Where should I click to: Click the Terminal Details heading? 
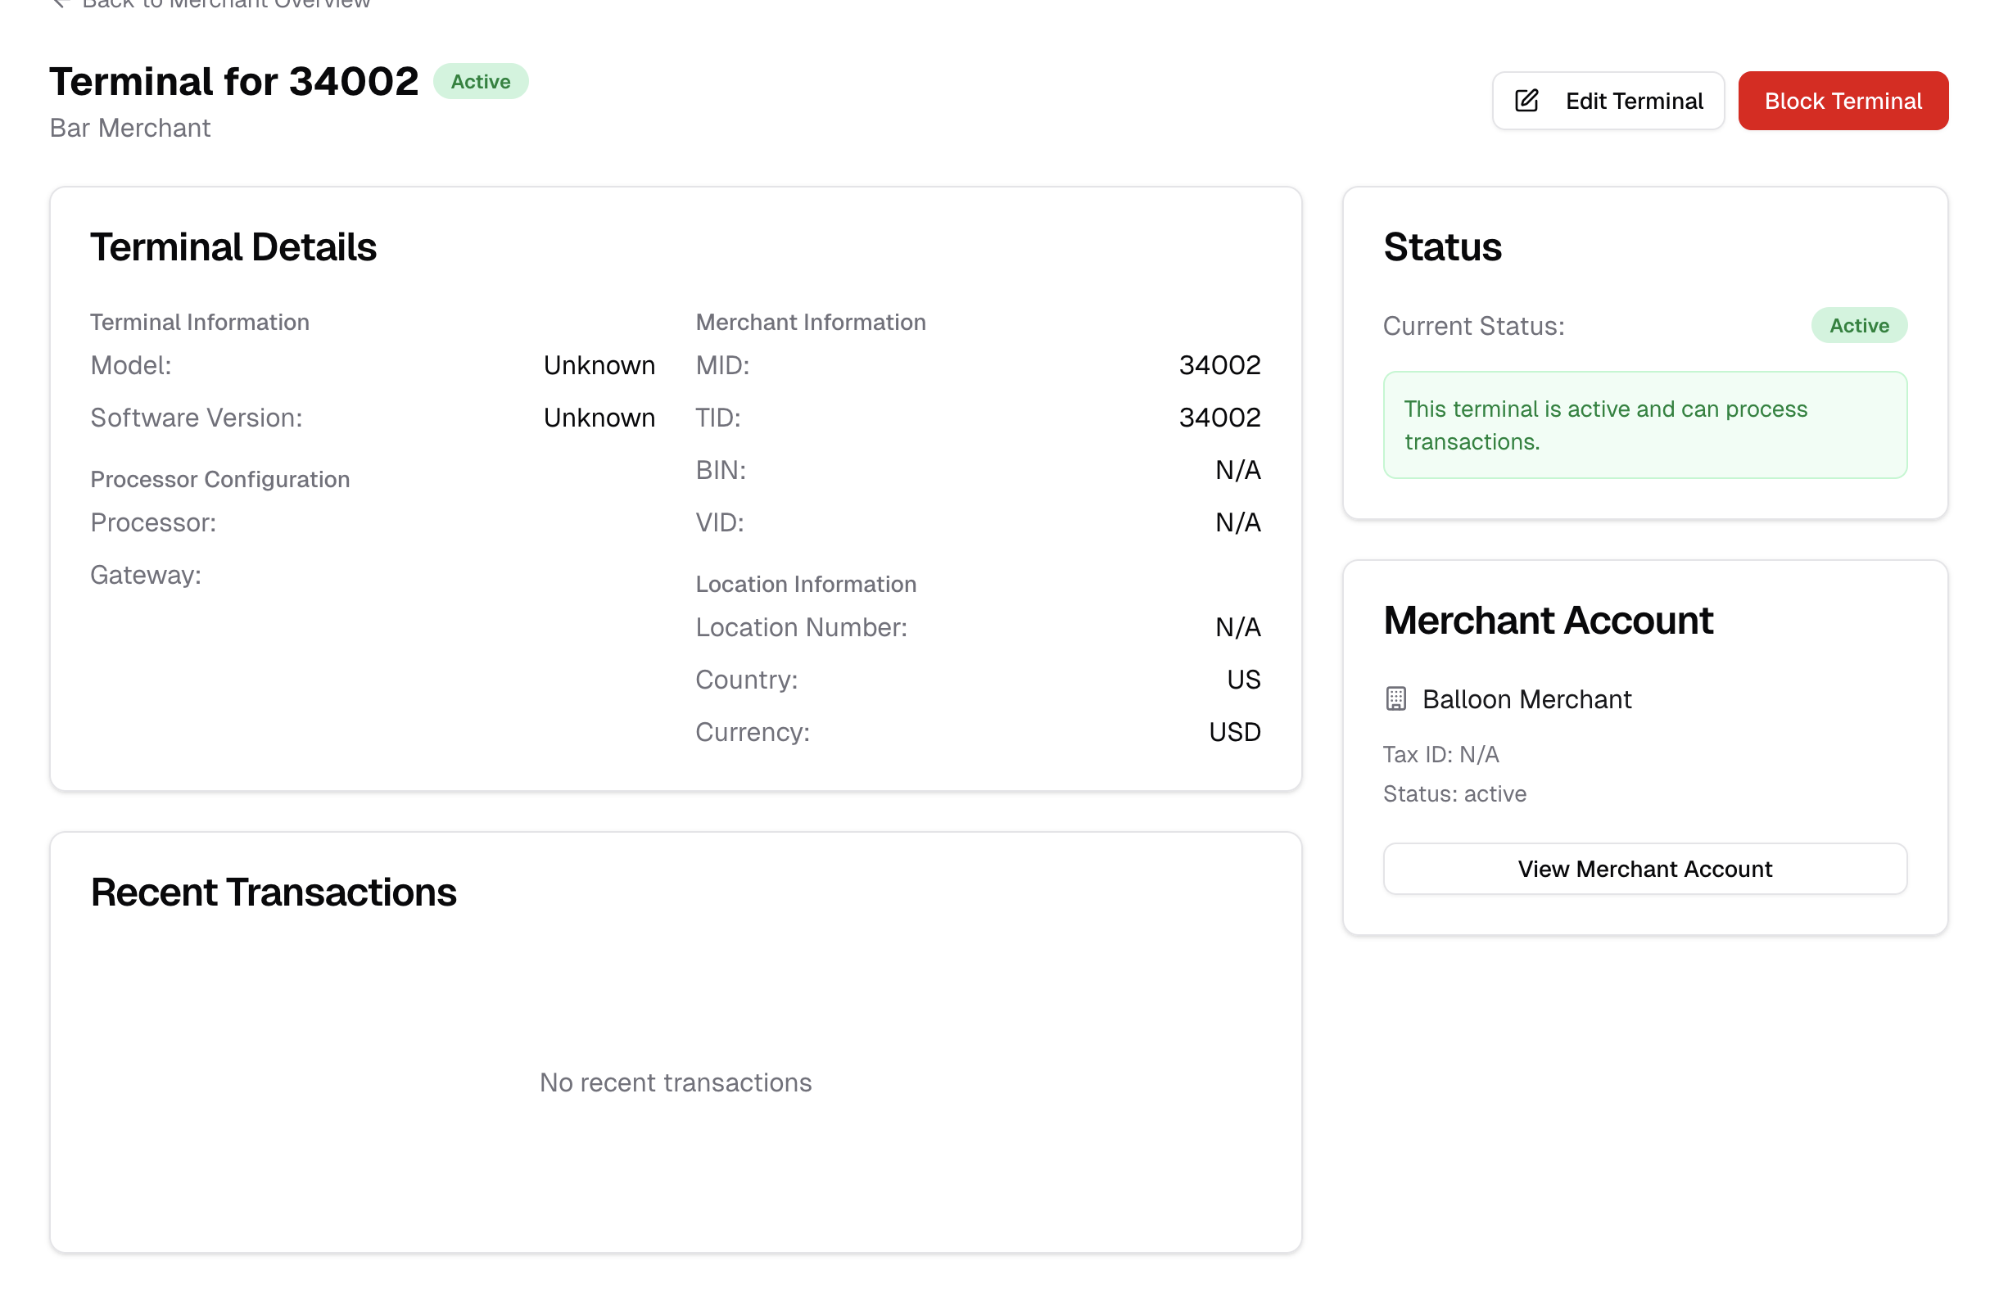(x=233, y=247)
